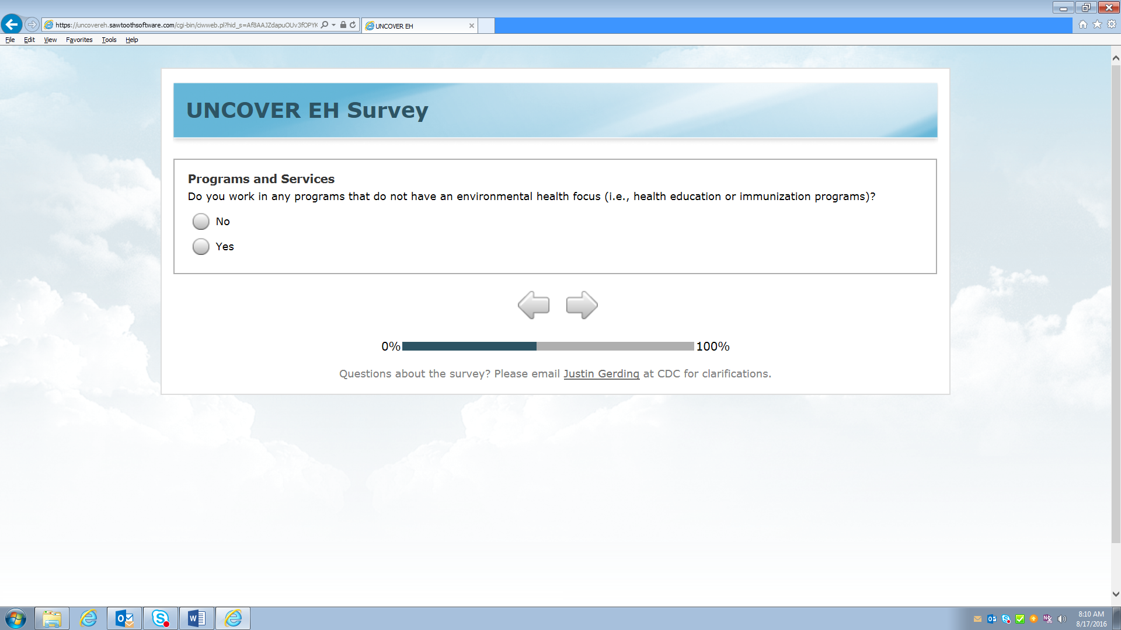Click the browser back arrow button
The image size is (1121, 630).
[x=12, y=24]
